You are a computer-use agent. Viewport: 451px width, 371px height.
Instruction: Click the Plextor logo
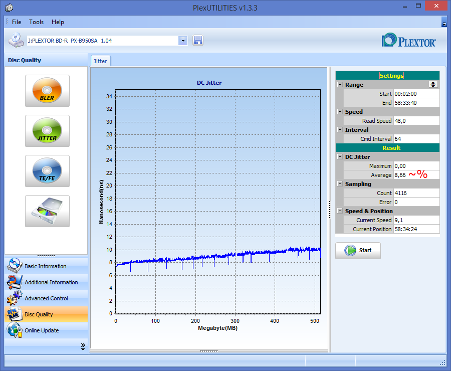(x=408, y=40)
